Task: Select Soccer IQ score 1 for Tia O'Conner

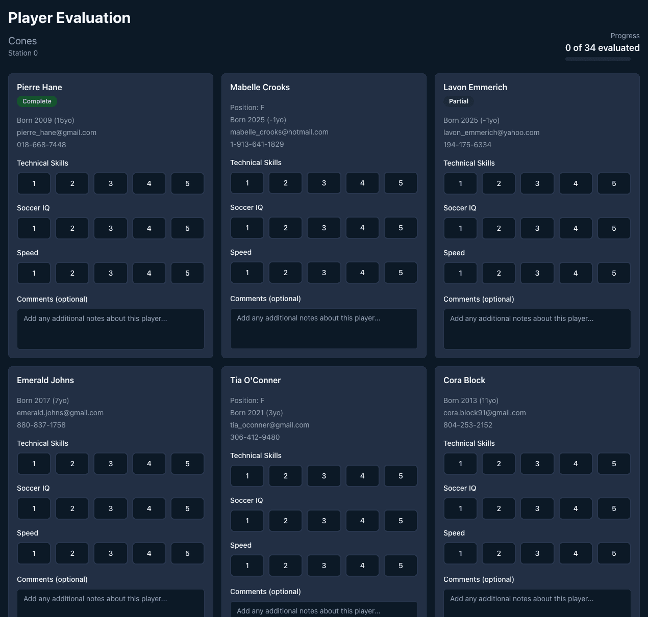Action: click(x=247, y=521)
